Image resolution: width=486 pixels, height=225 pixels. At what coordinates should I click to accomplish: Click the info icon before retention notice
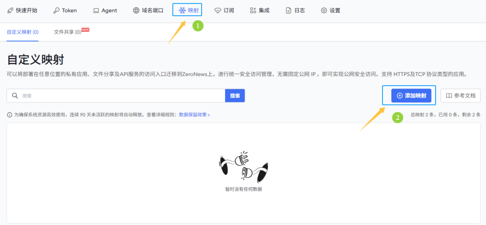pyautogui.click(x=9, y=115)
